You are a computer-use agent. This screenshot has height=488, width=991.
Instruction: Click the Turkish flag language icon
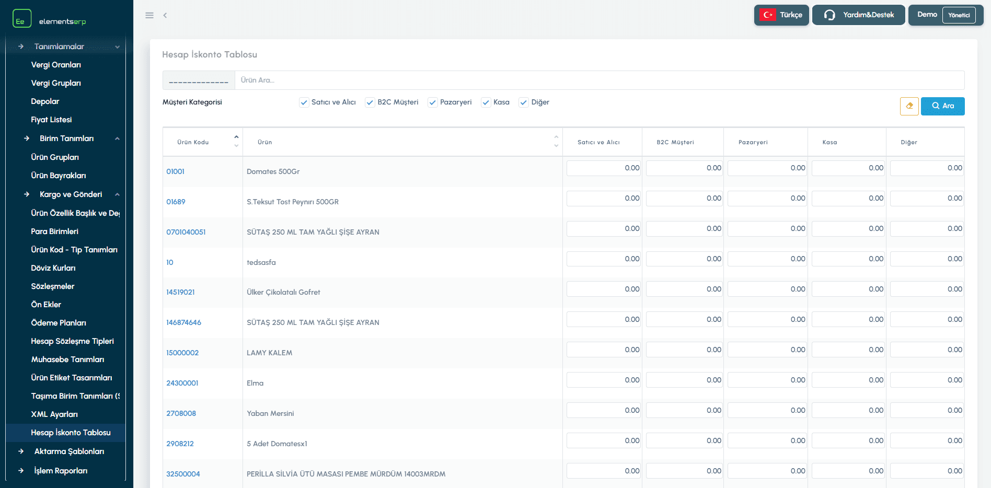[x=768, y=15]
